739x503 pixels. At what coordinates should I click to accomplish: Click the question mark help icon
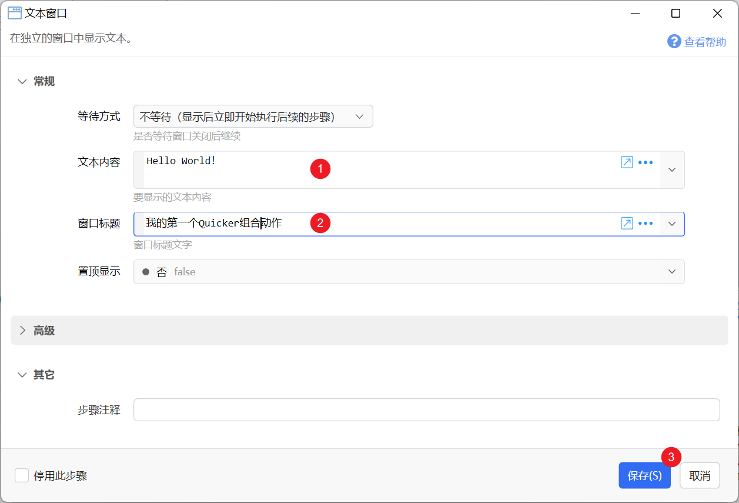674,42
